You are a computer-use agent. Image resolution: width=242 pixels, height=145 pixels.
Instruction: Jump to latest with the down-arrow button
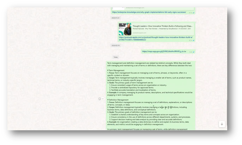click(x=222, y=124)
